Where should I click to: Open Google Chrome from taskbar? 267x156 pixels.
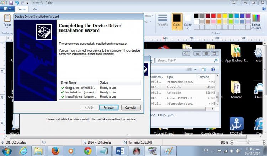pos(88,151)
